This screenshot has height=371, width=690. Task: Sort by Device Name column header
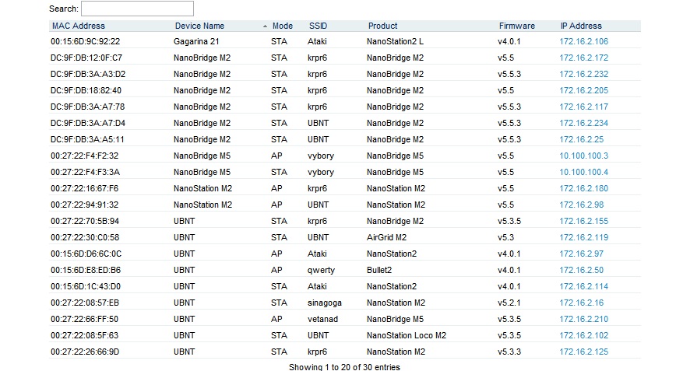(199, 26)
